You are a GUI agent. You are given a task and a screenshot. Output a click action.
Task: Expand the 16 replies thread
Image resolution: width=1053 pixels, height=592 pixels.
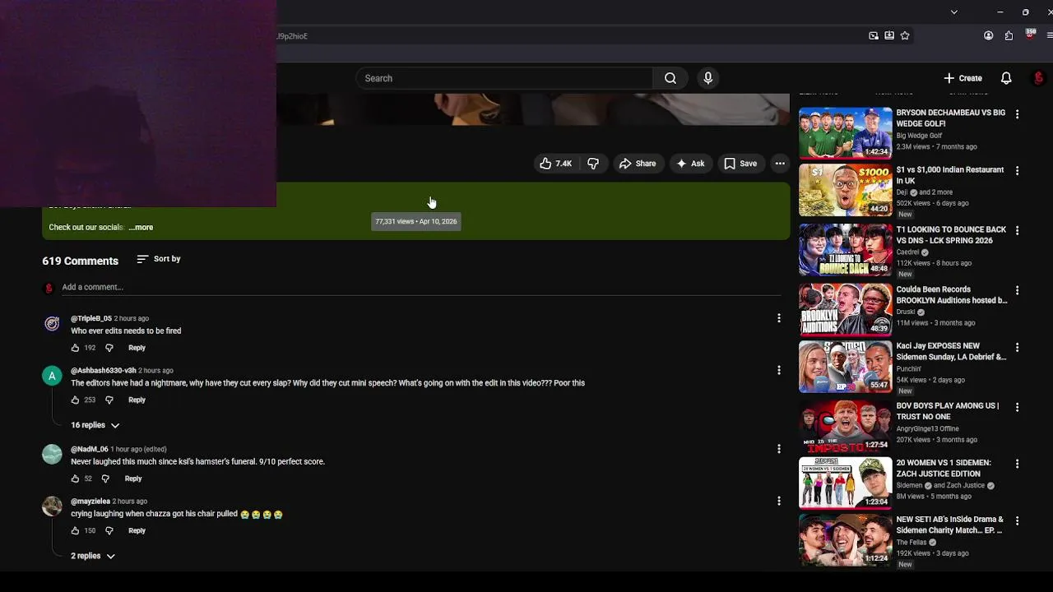95,425
